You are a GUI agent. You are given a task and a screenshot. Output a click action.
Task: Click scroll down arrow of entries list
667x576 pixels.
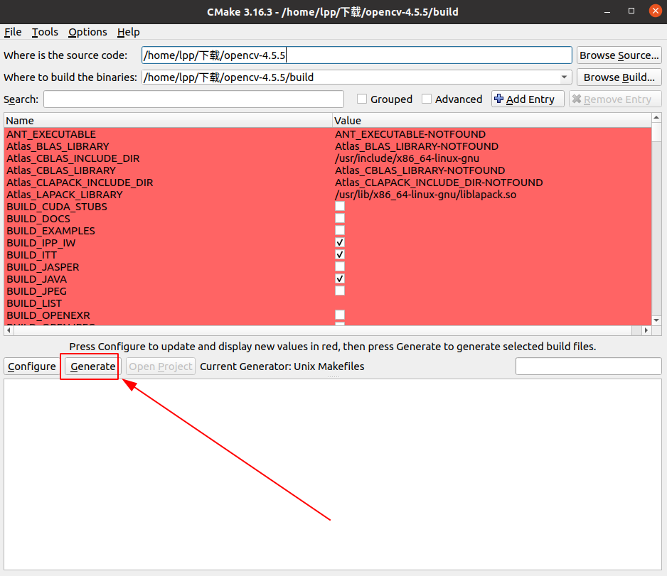point(656,320)
